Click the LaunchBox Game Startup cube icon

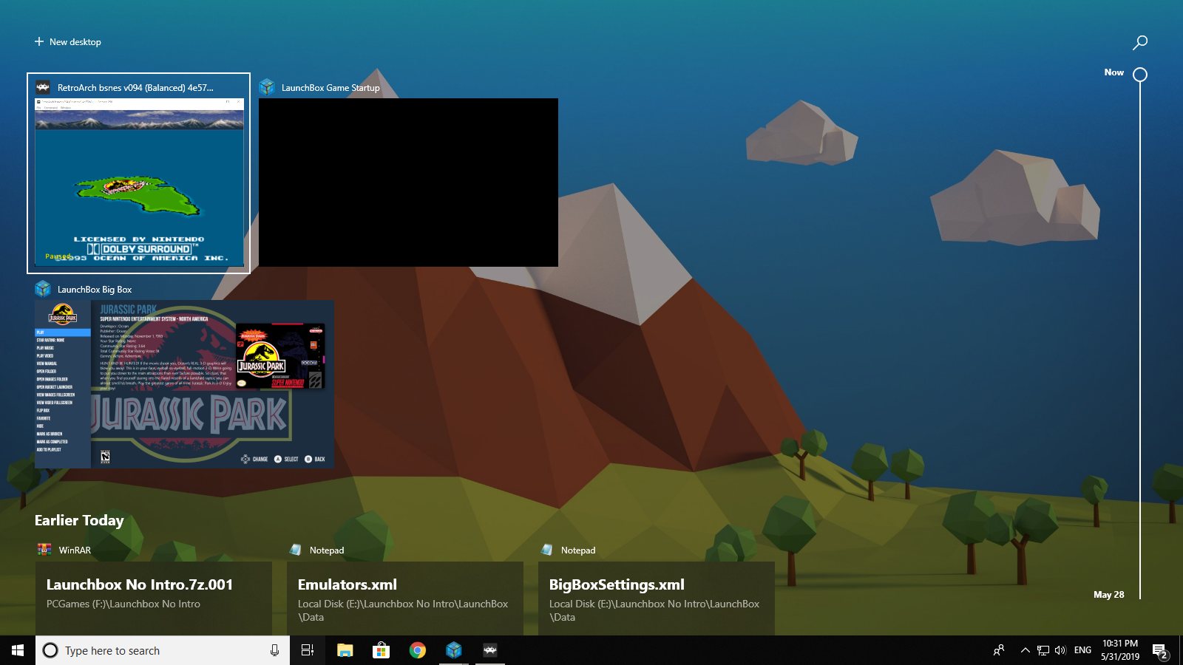tap(267, 87)
